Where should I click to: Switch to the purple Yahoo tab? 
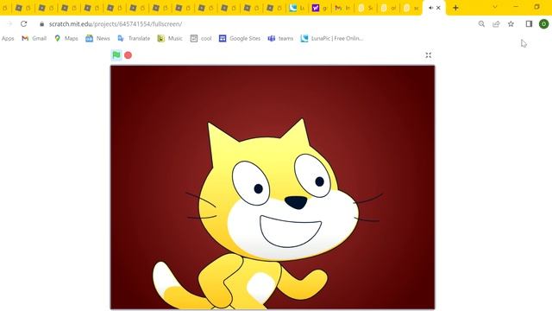click(x=319, y=8)
